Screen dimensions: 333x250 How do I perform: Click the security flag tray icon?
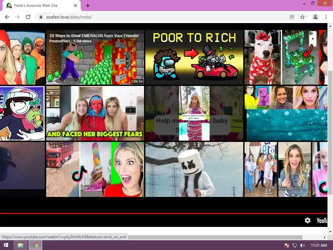click(287, 245)
